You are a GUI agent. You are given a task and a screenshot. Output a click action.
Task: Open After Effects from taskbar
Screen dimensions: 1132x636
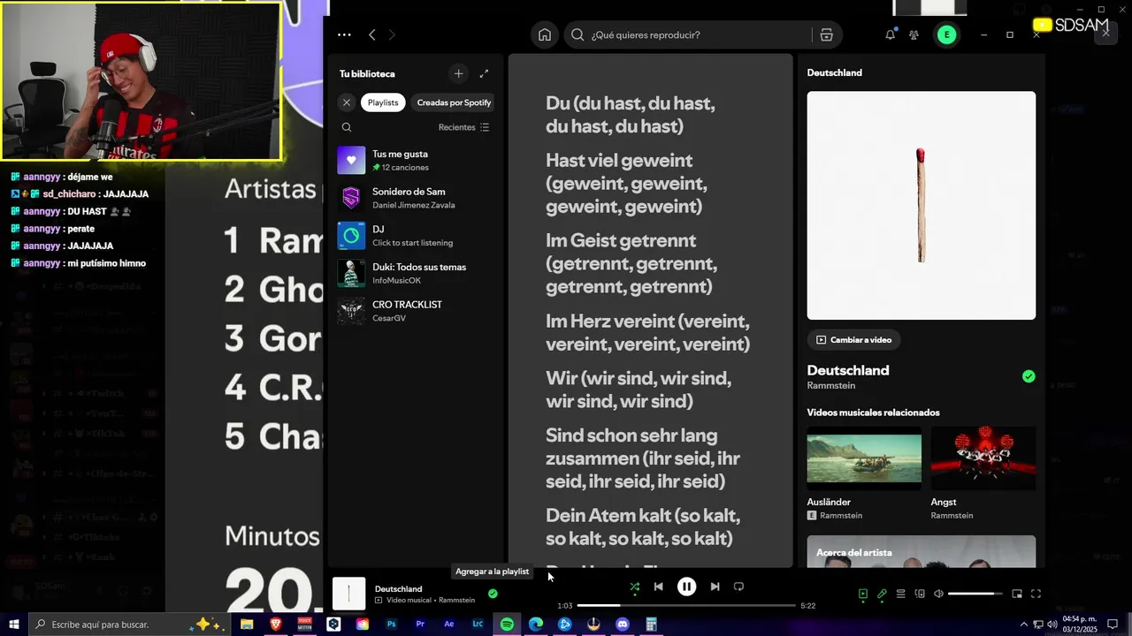click(x=449, y=625)
